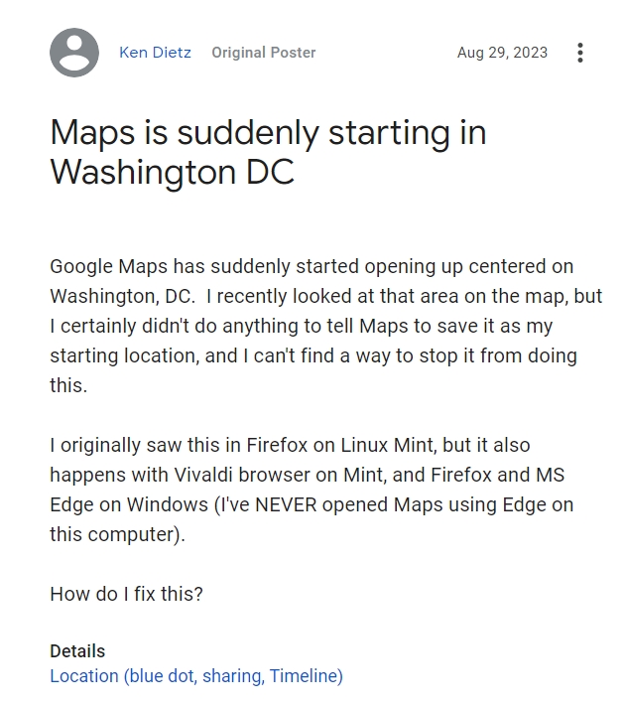This screenshot has height=704, width=624.
Task: Click 'this computer).' in the post
Action: coord(117,534)
